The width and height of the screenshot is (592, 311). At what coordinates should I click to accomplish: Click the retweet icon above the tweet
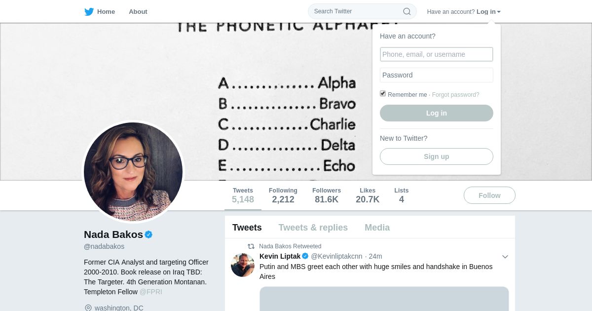[251, 246]
